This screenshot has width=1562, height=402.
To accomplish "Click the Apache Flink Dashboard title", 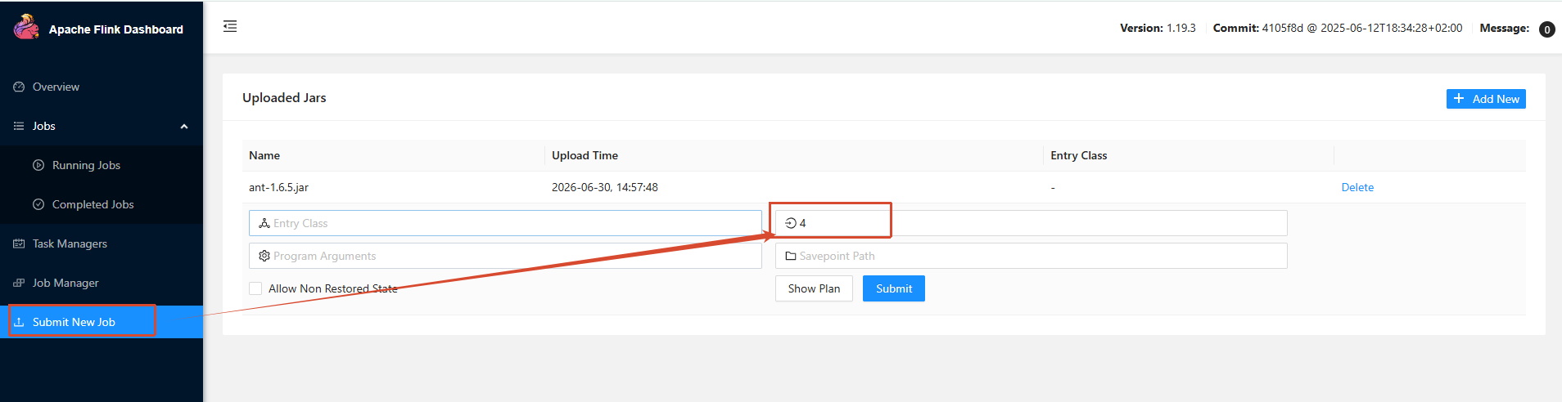I will coord(116,29).
